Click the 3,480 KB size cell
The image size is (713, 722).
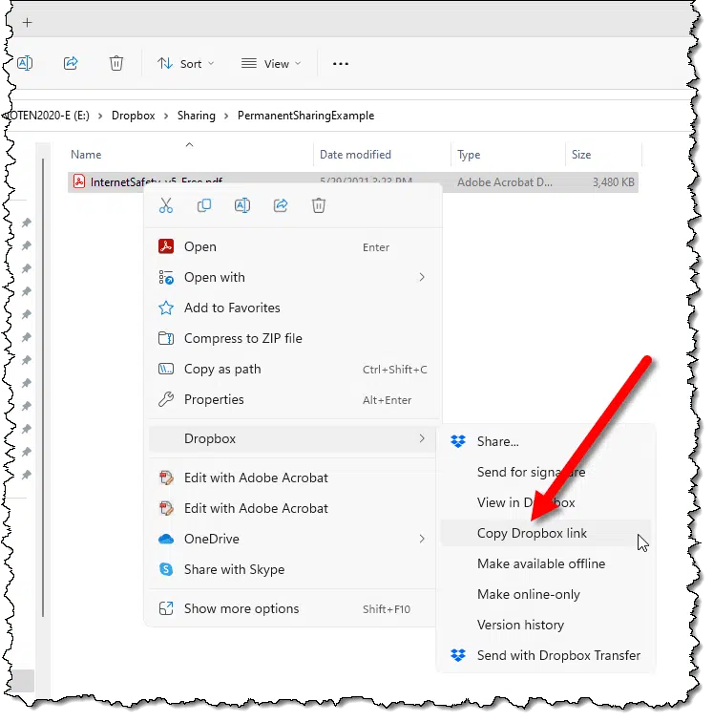point(613,182)
